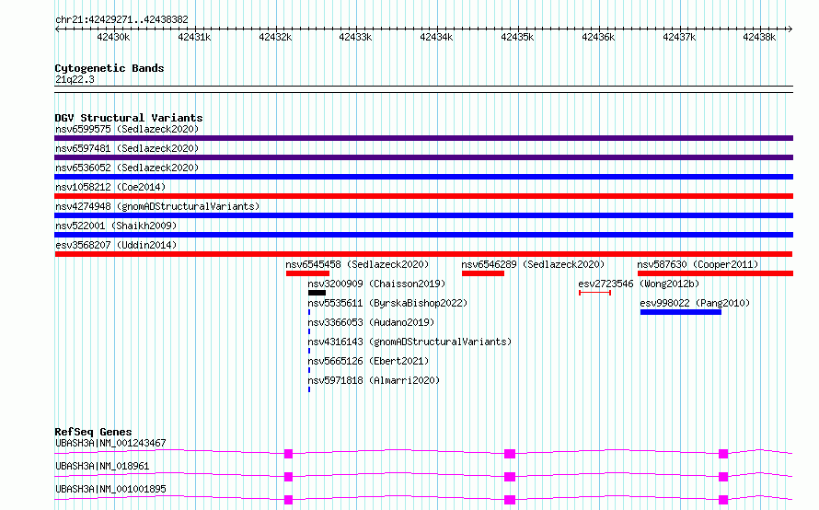Open UBASH3A|NM_001243467 transcript label

click(110, 443)
